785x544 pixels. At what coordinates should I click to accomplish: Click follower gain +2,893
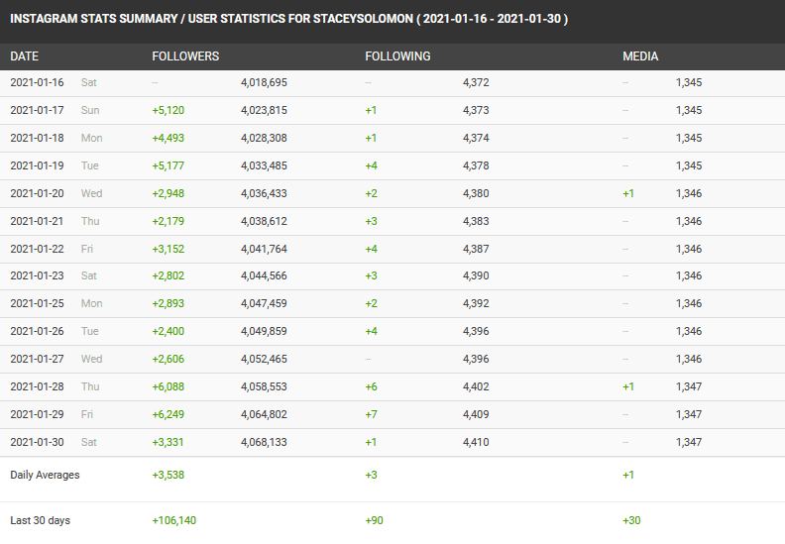tap(168, 303)
